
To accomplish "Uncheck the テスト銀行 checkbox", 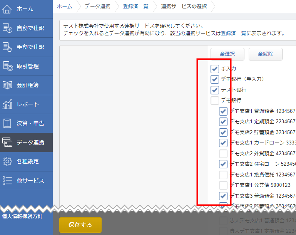I will pyautogui.click(x=215, y=90).
